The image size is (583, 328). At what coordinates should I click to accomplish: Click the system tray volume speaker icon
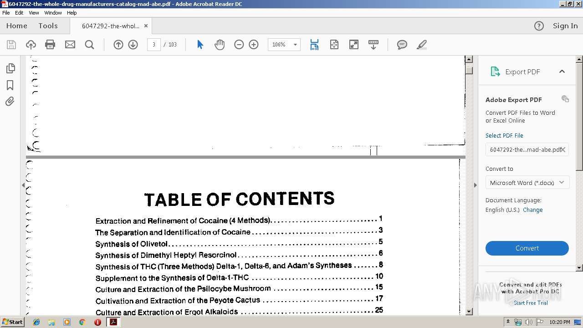[529, 322]
